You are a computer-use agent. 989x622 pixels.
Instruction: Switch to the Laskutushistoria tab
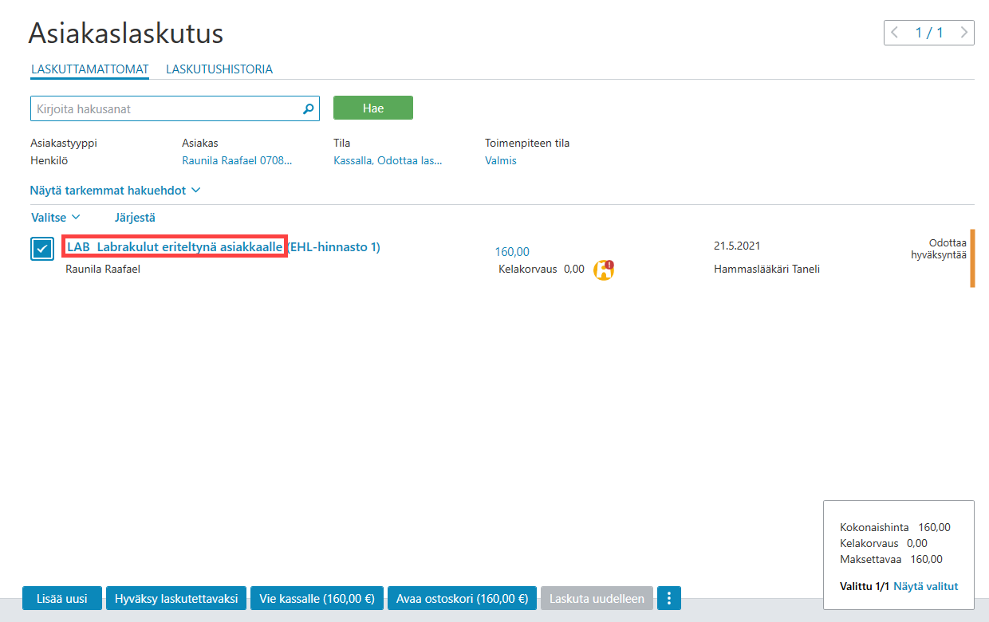coord(219,69)
